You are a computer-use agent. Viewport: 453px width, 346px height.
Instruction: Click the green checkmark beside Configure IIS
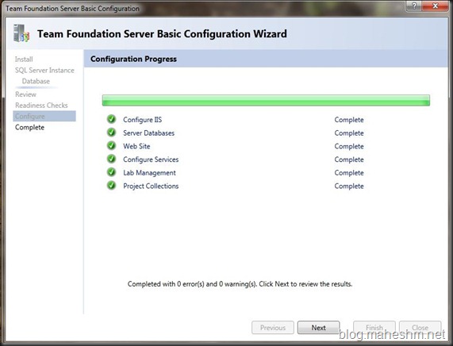(111, 119)
